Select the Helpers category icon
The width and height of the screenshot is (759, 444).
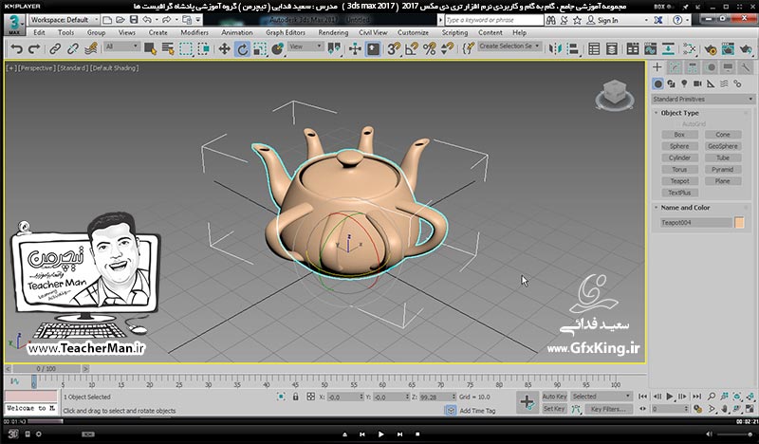coord(711,83)
